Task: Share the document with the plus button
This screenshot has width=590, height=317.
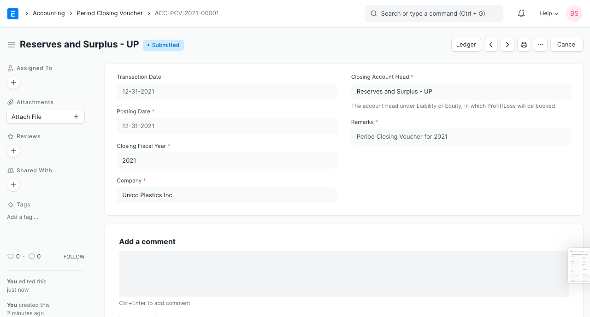Action: click(13, 185)
